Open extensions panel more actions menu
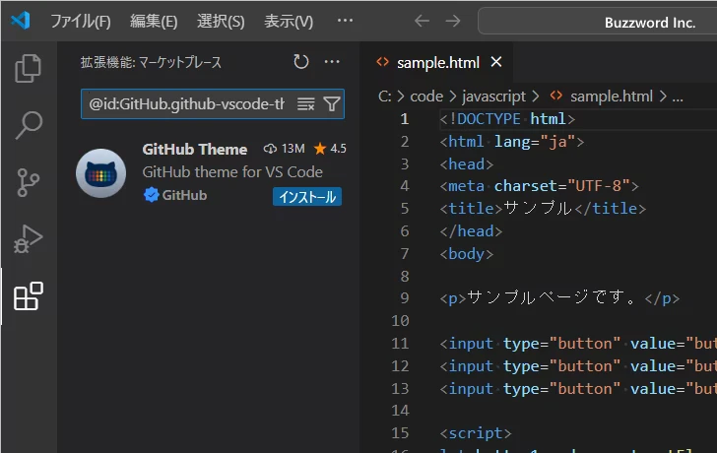Viewport: 717px width, 453px height. pos(332,62)
